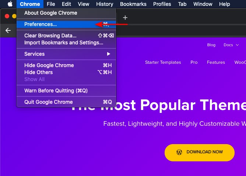Image resolution: width=246 pixels, height=176 pixels.
Task: Open the Bookmarks menu
Action: click(x=133, y=4)
